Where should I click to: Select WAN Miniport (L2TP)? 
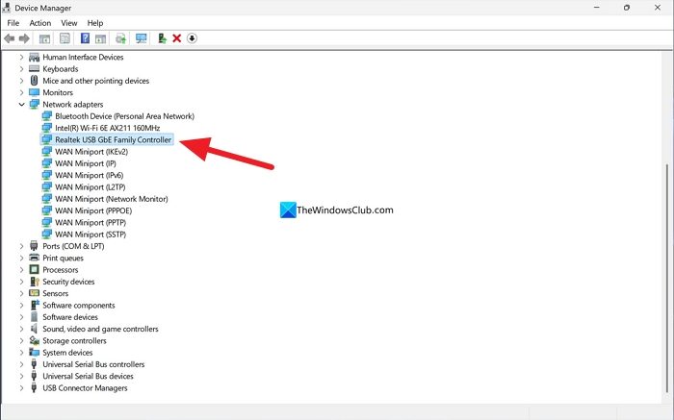click(x=91, y=187)
